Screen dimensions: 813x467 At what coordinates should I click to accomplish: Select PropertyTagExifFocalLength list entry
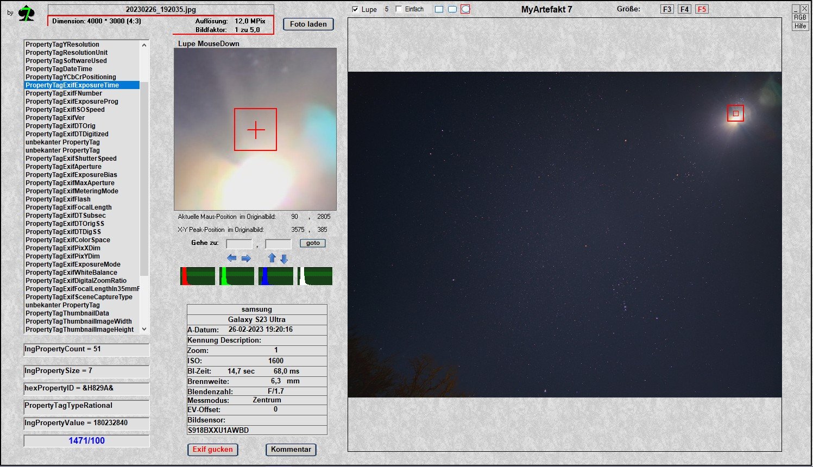68,207
